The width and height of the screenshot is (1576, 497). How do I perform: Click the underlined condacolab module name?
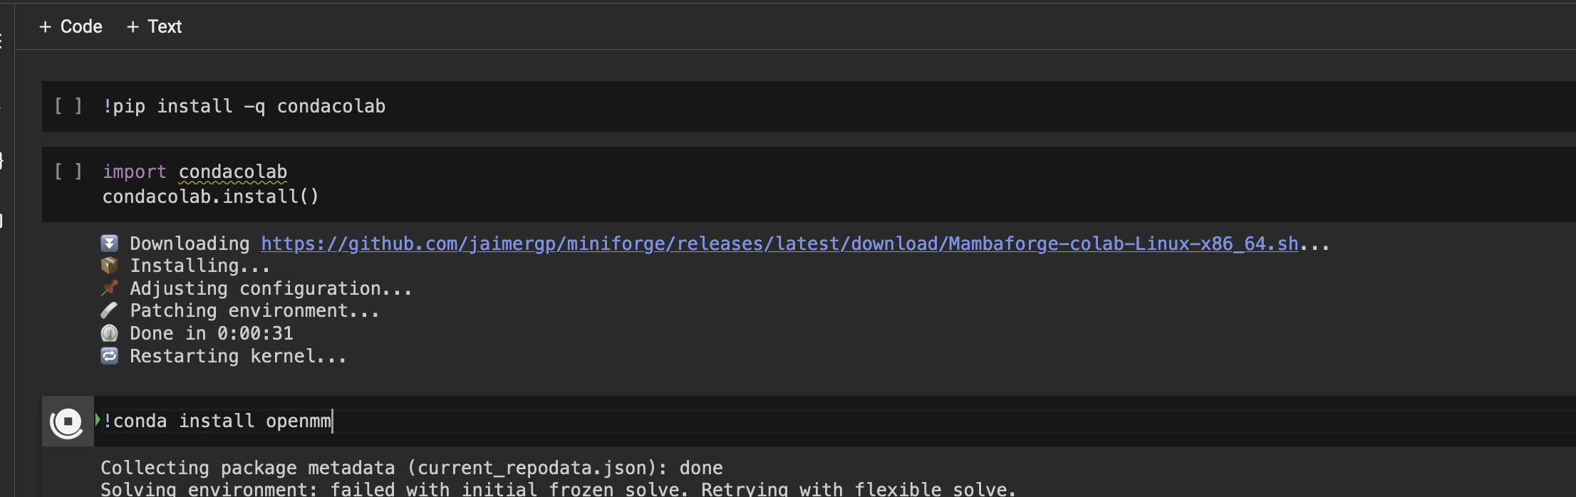(233, 172)
